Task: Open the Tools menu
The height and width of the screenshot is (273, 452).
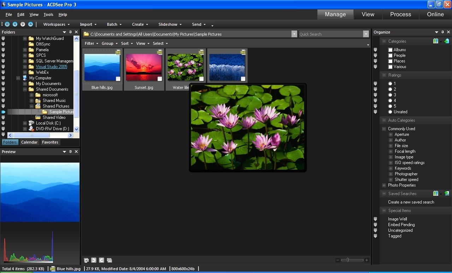Action: 48,14
